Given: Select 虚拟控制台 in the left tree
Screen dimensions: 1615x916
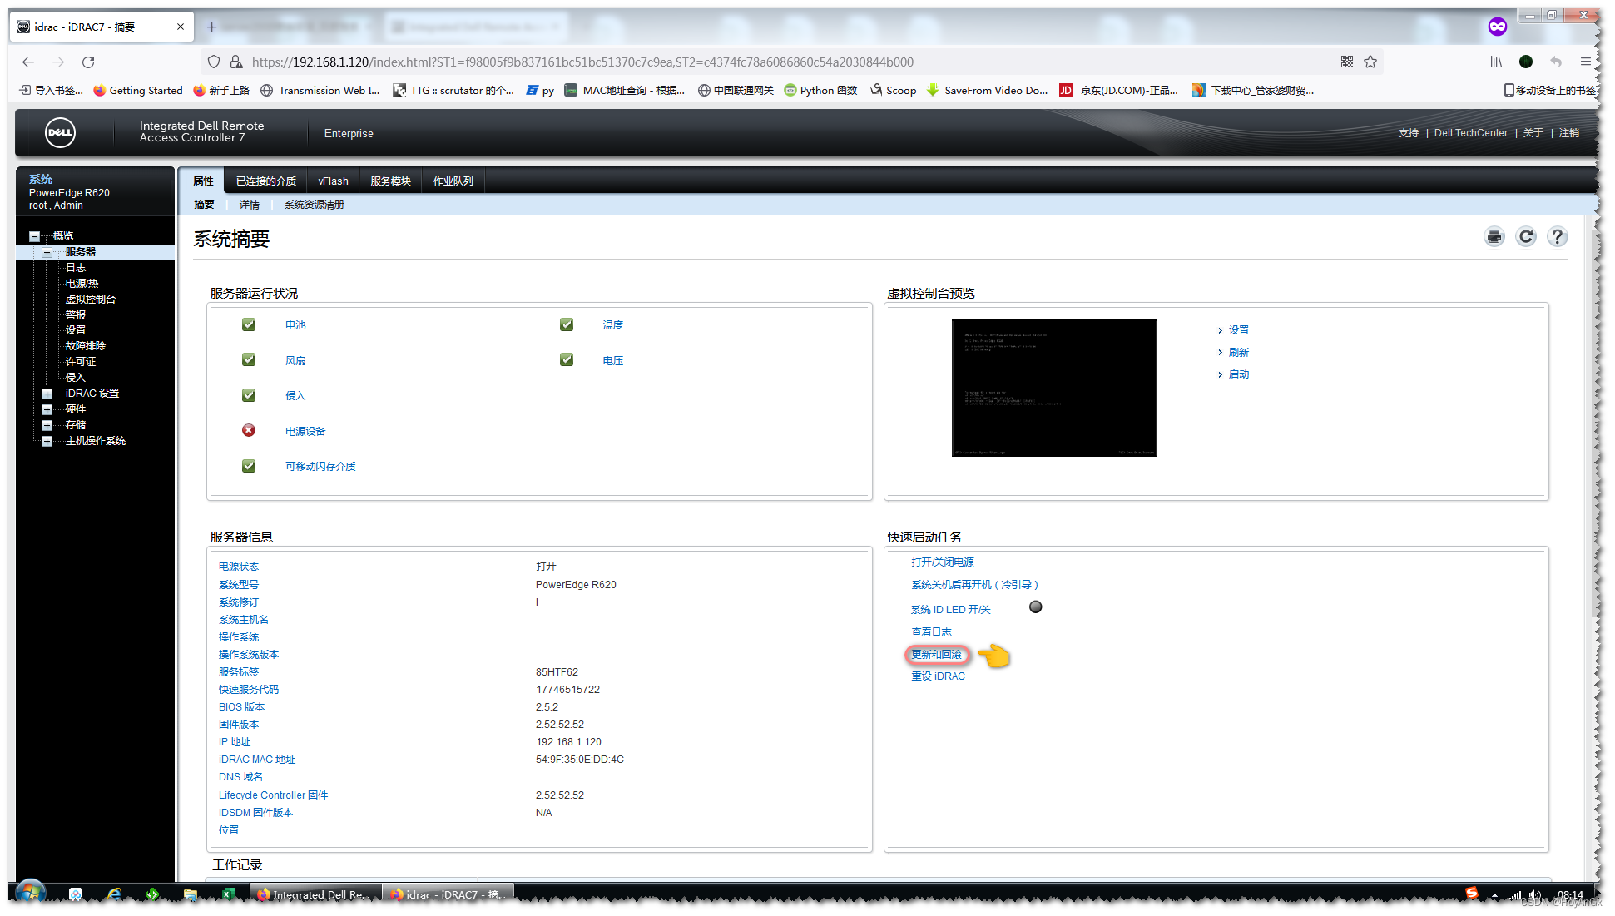Looking at the screenshot, I should [90, 300].
